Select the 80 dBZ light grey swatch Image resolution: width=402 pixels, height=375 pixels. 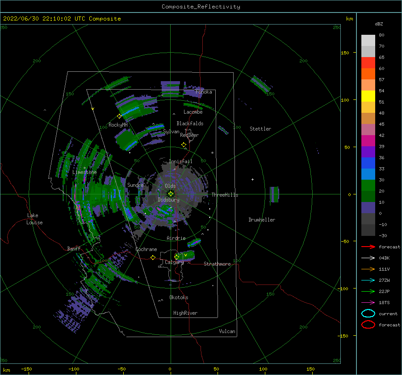(x=368, y=41)
